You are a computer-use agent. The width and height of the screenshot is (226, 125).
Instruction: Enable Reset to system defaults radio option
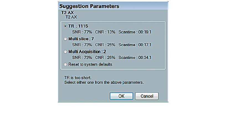pos(65,65)
